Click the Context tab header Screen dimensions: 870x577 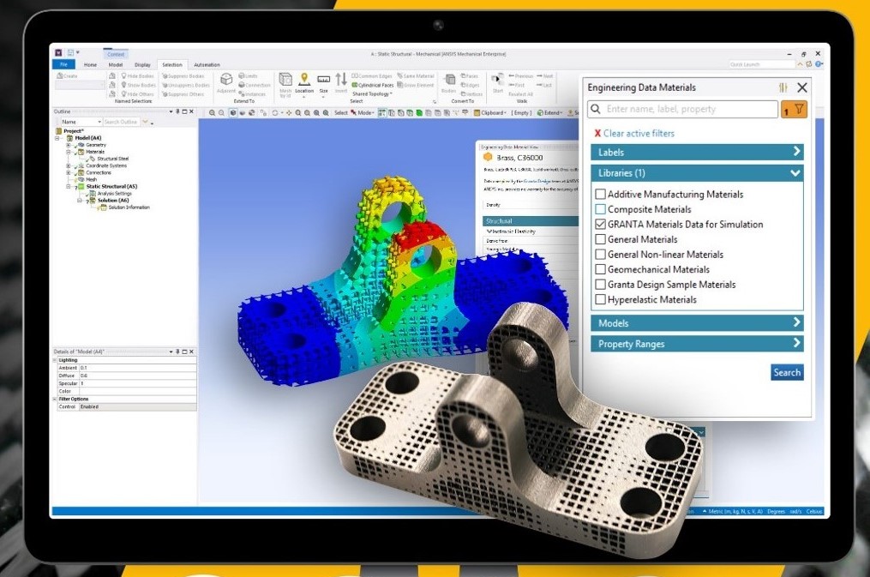coord(116,54)
